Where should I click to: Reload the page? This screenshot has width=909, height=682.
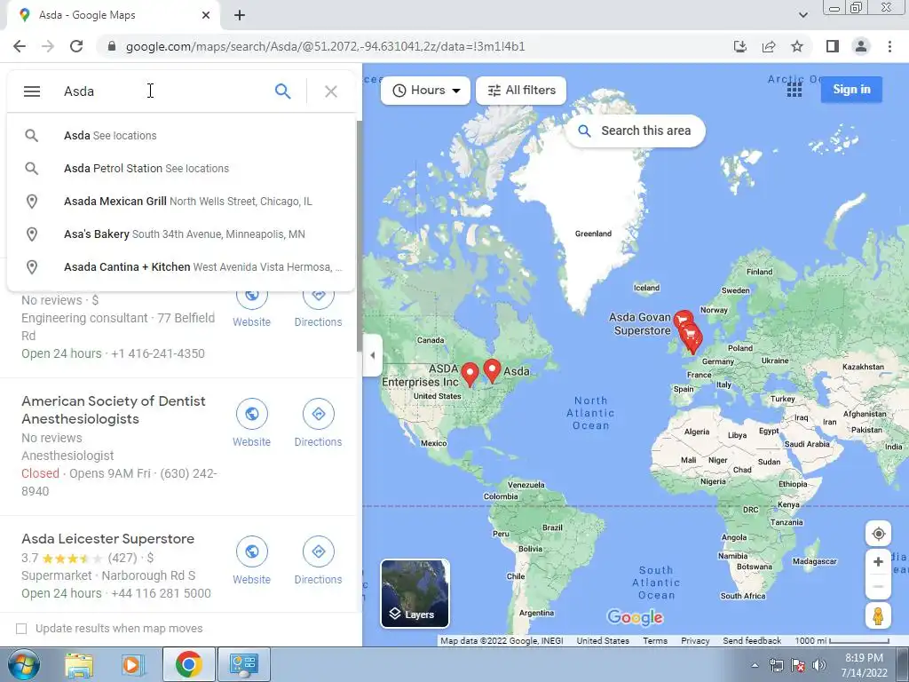point(76,46)
